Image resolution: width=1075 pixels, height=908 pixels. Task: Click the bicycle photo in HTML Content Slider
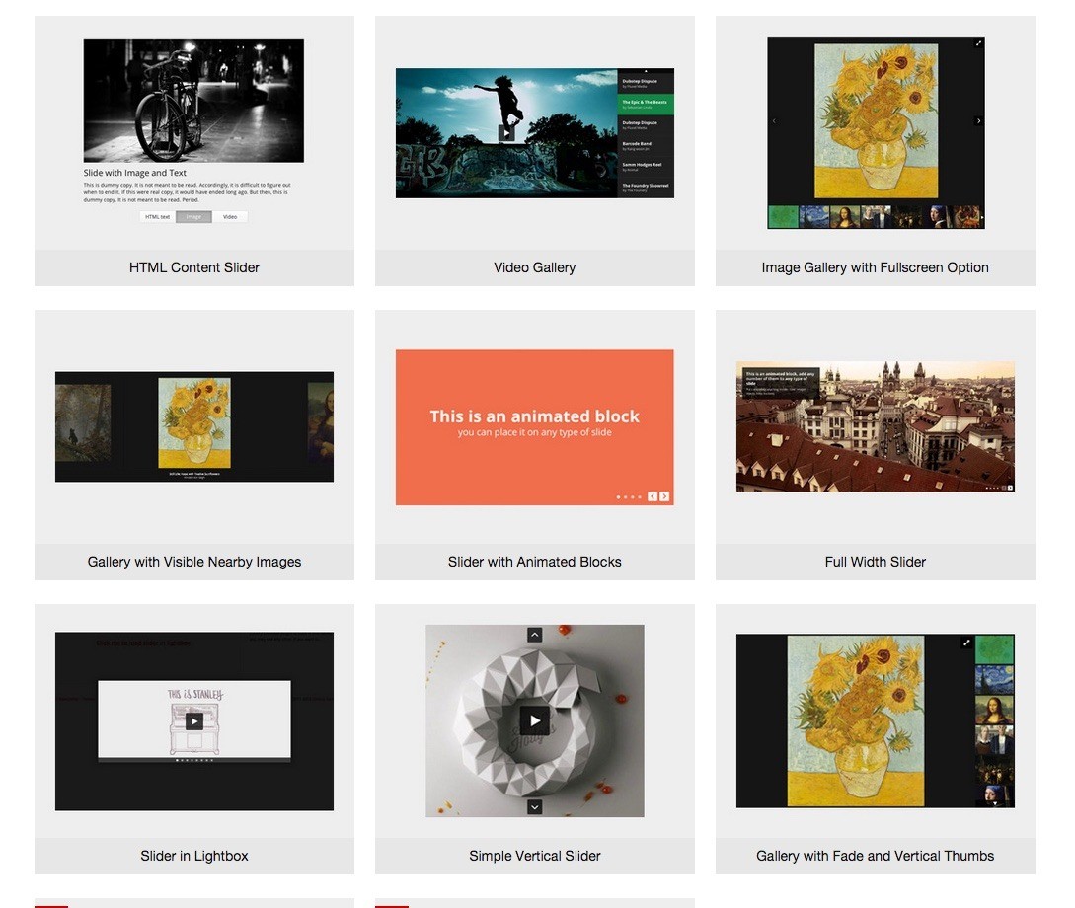[193, 101]
